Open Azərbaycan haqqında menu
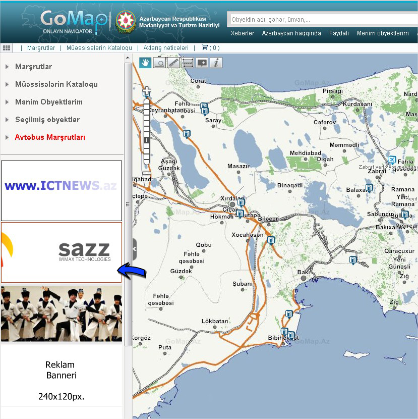The height and width of the screenshot is (419, 418). [291, 33]
